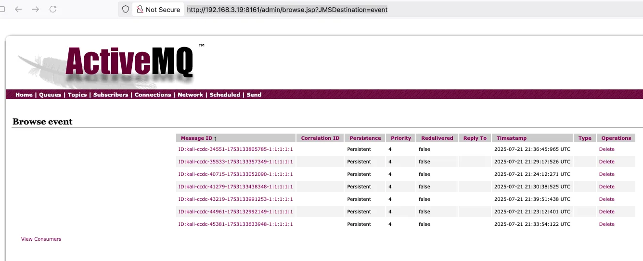Open message ID kali-ccdc-41279-1753133438348
Image resolution: width=643 pixels, height=261 pixels.
[235, 186]
